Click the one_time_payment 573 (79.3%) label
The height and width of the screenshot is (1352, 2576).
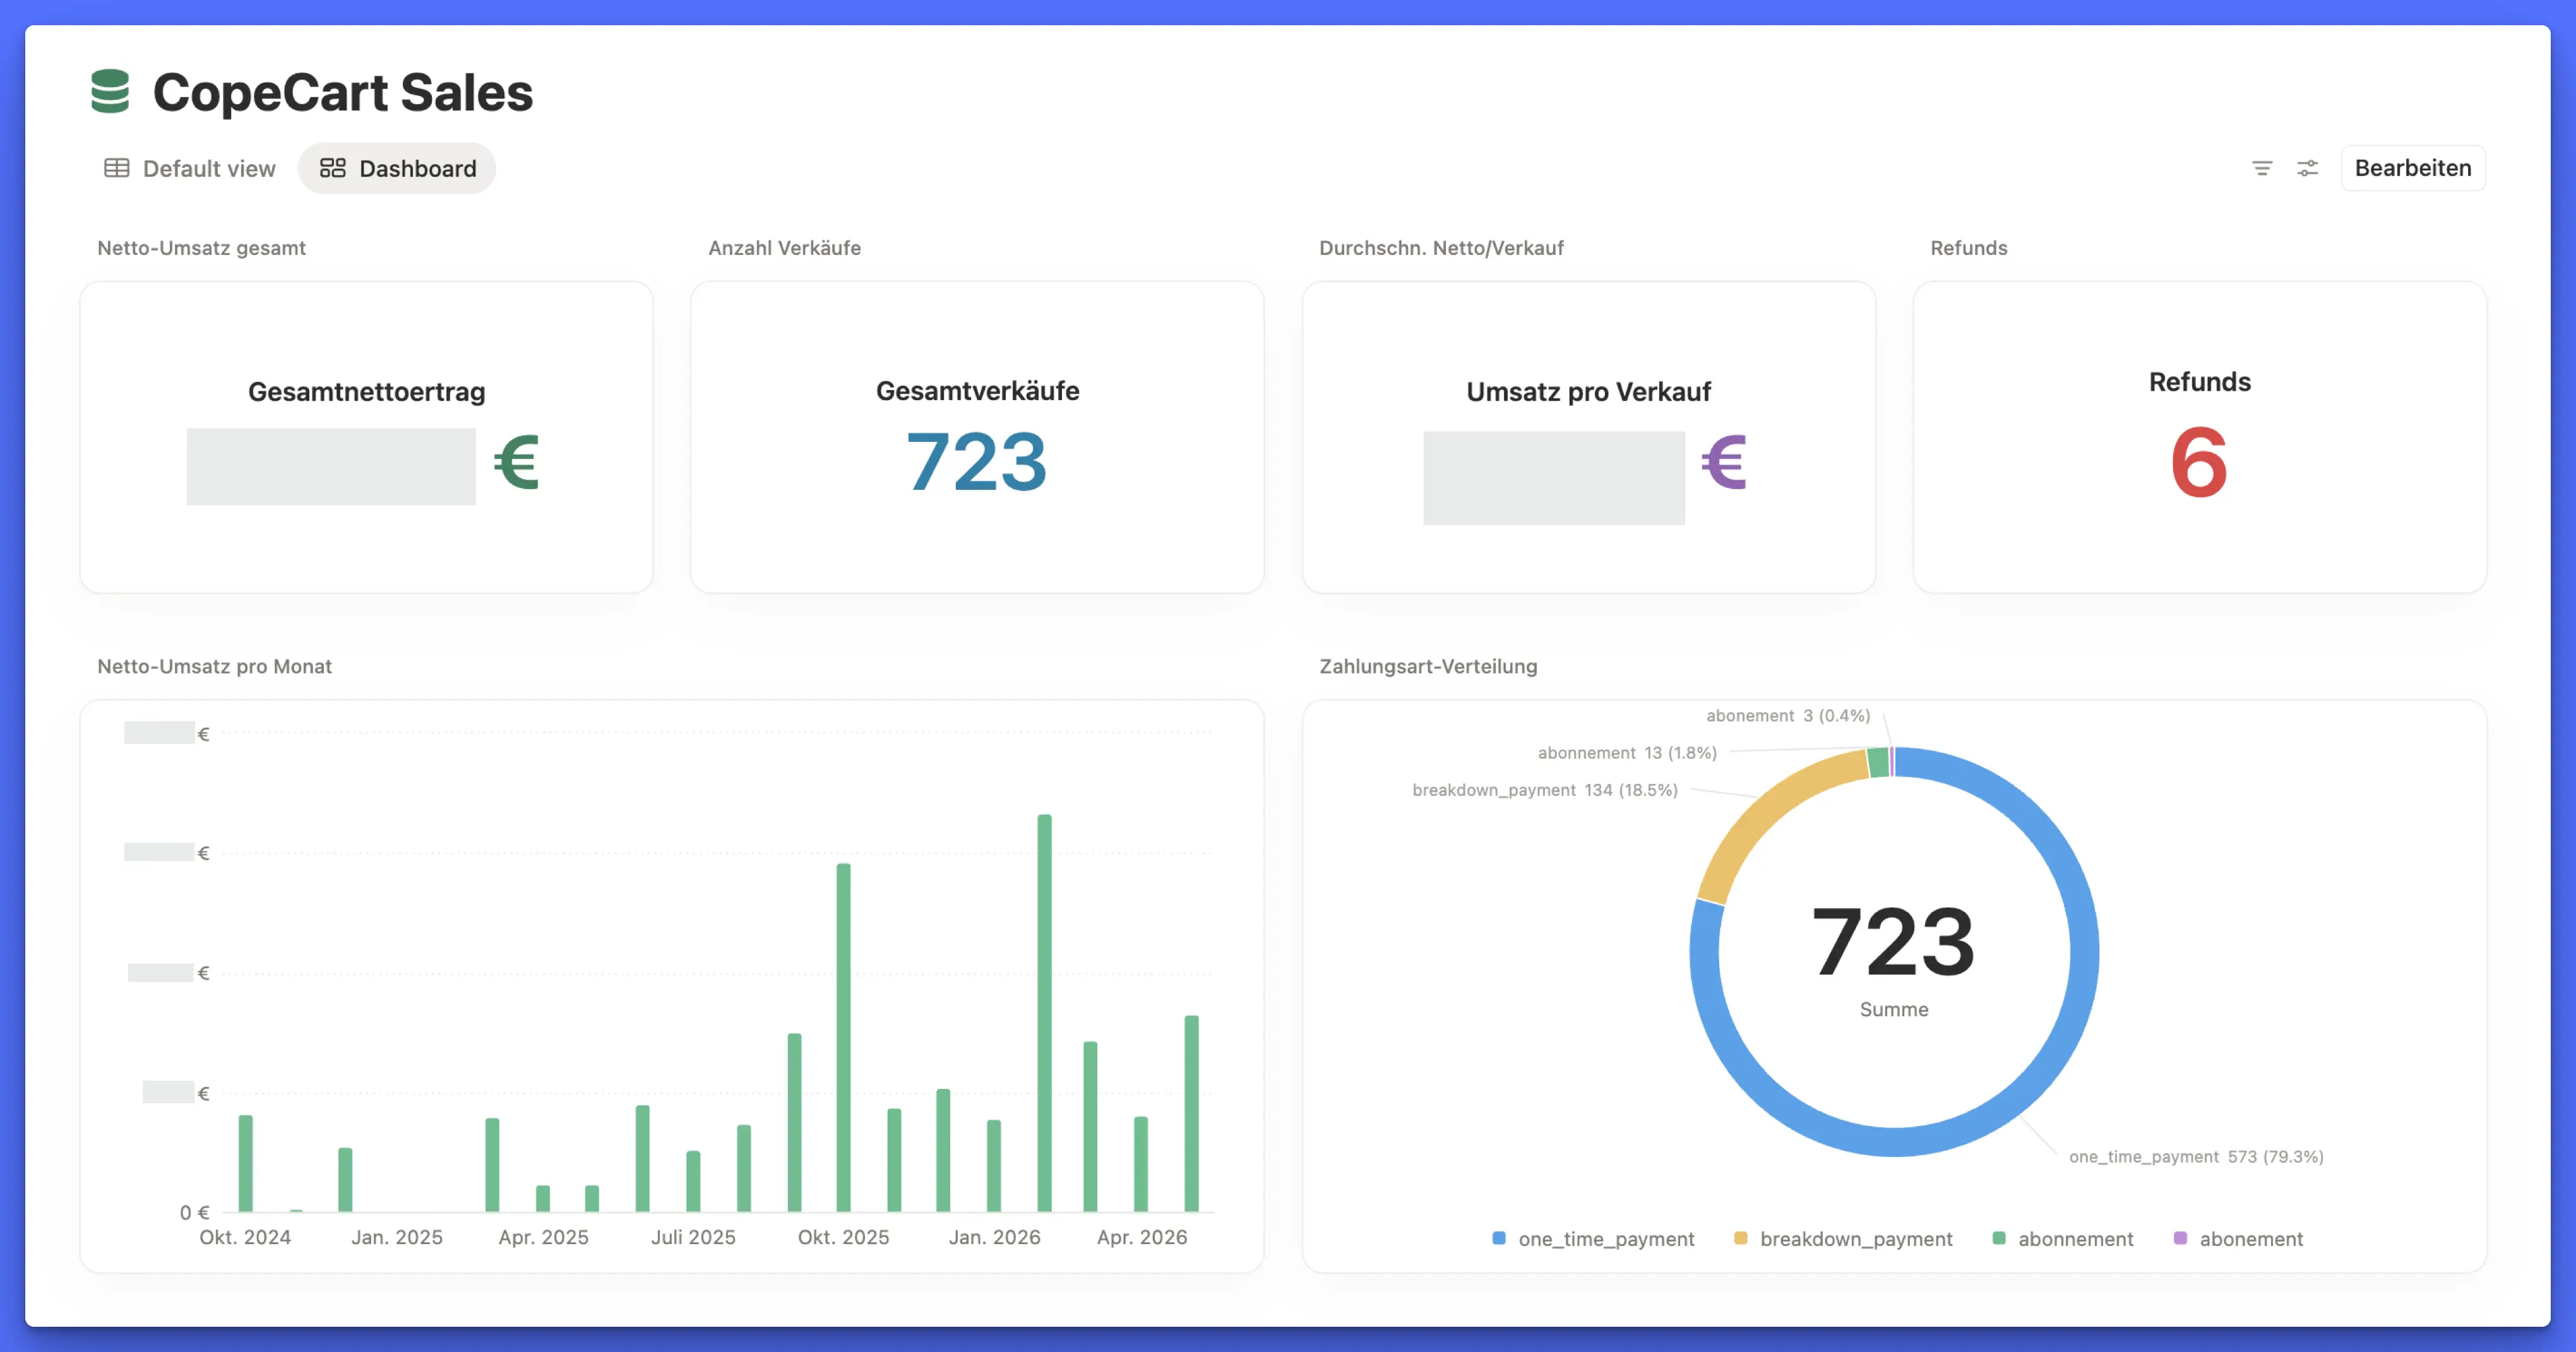pos(2196,1156)
